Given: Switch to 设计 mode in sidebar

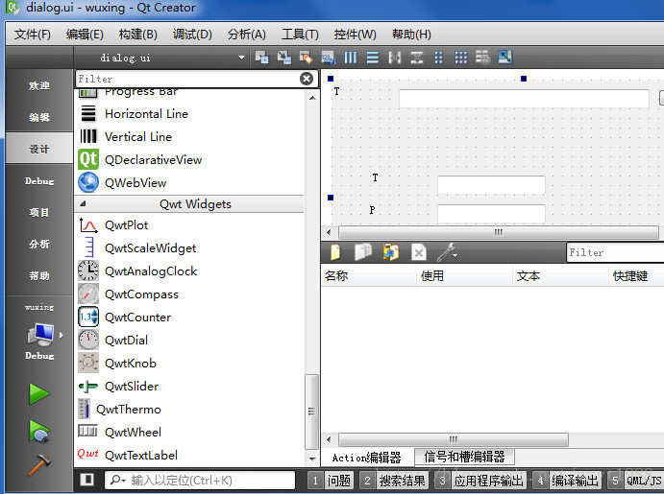Looking at the screenshot, I should 39,149.
